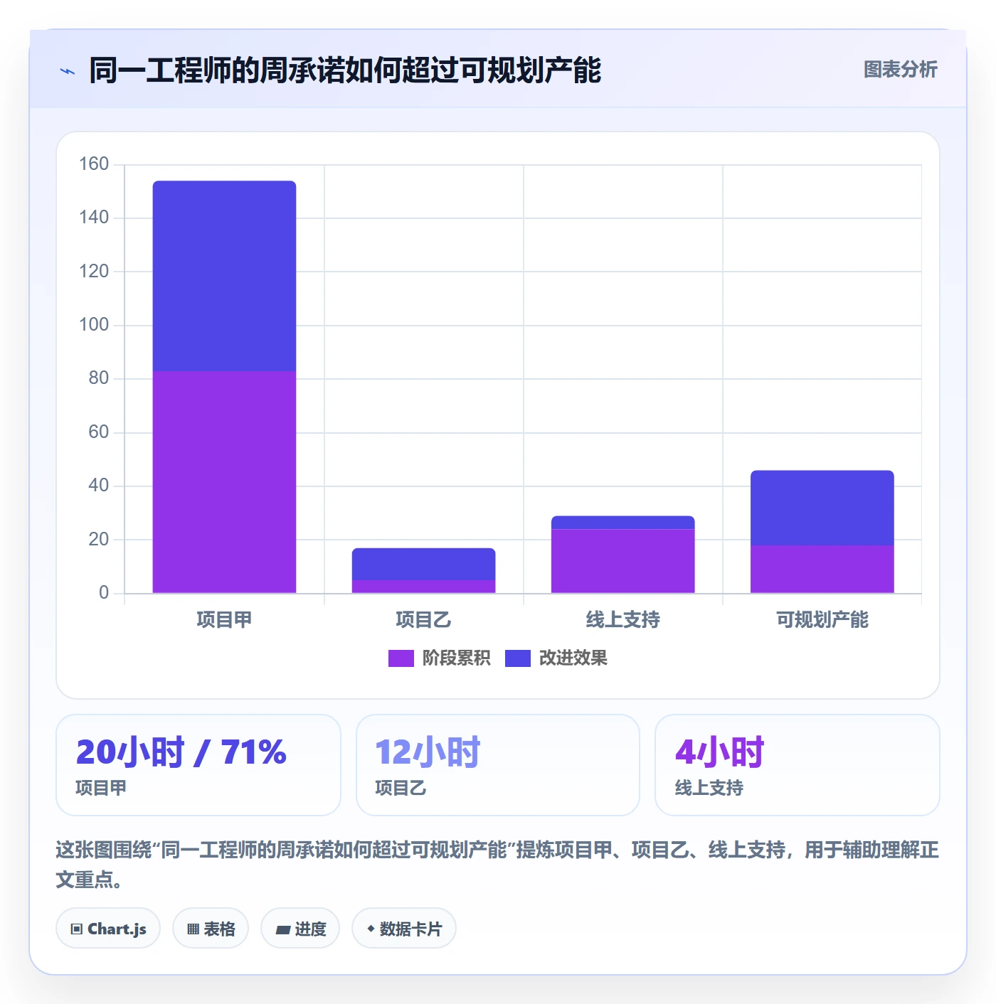Click the 可规划产能 x-axis label
The height and width of the screenshot is (1004, 996).
[x=822, y=620]
